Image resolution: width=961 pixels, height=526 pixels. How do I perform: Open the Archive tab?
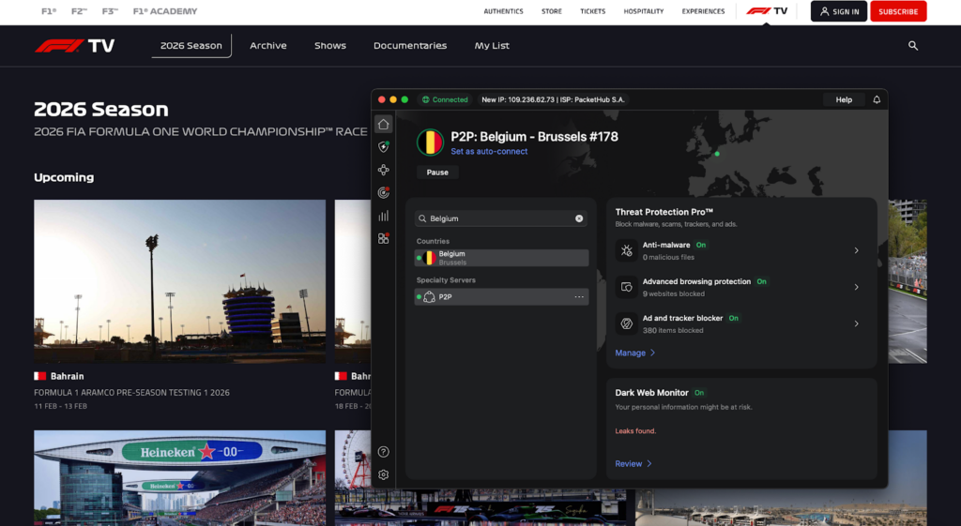coord(267,45)
